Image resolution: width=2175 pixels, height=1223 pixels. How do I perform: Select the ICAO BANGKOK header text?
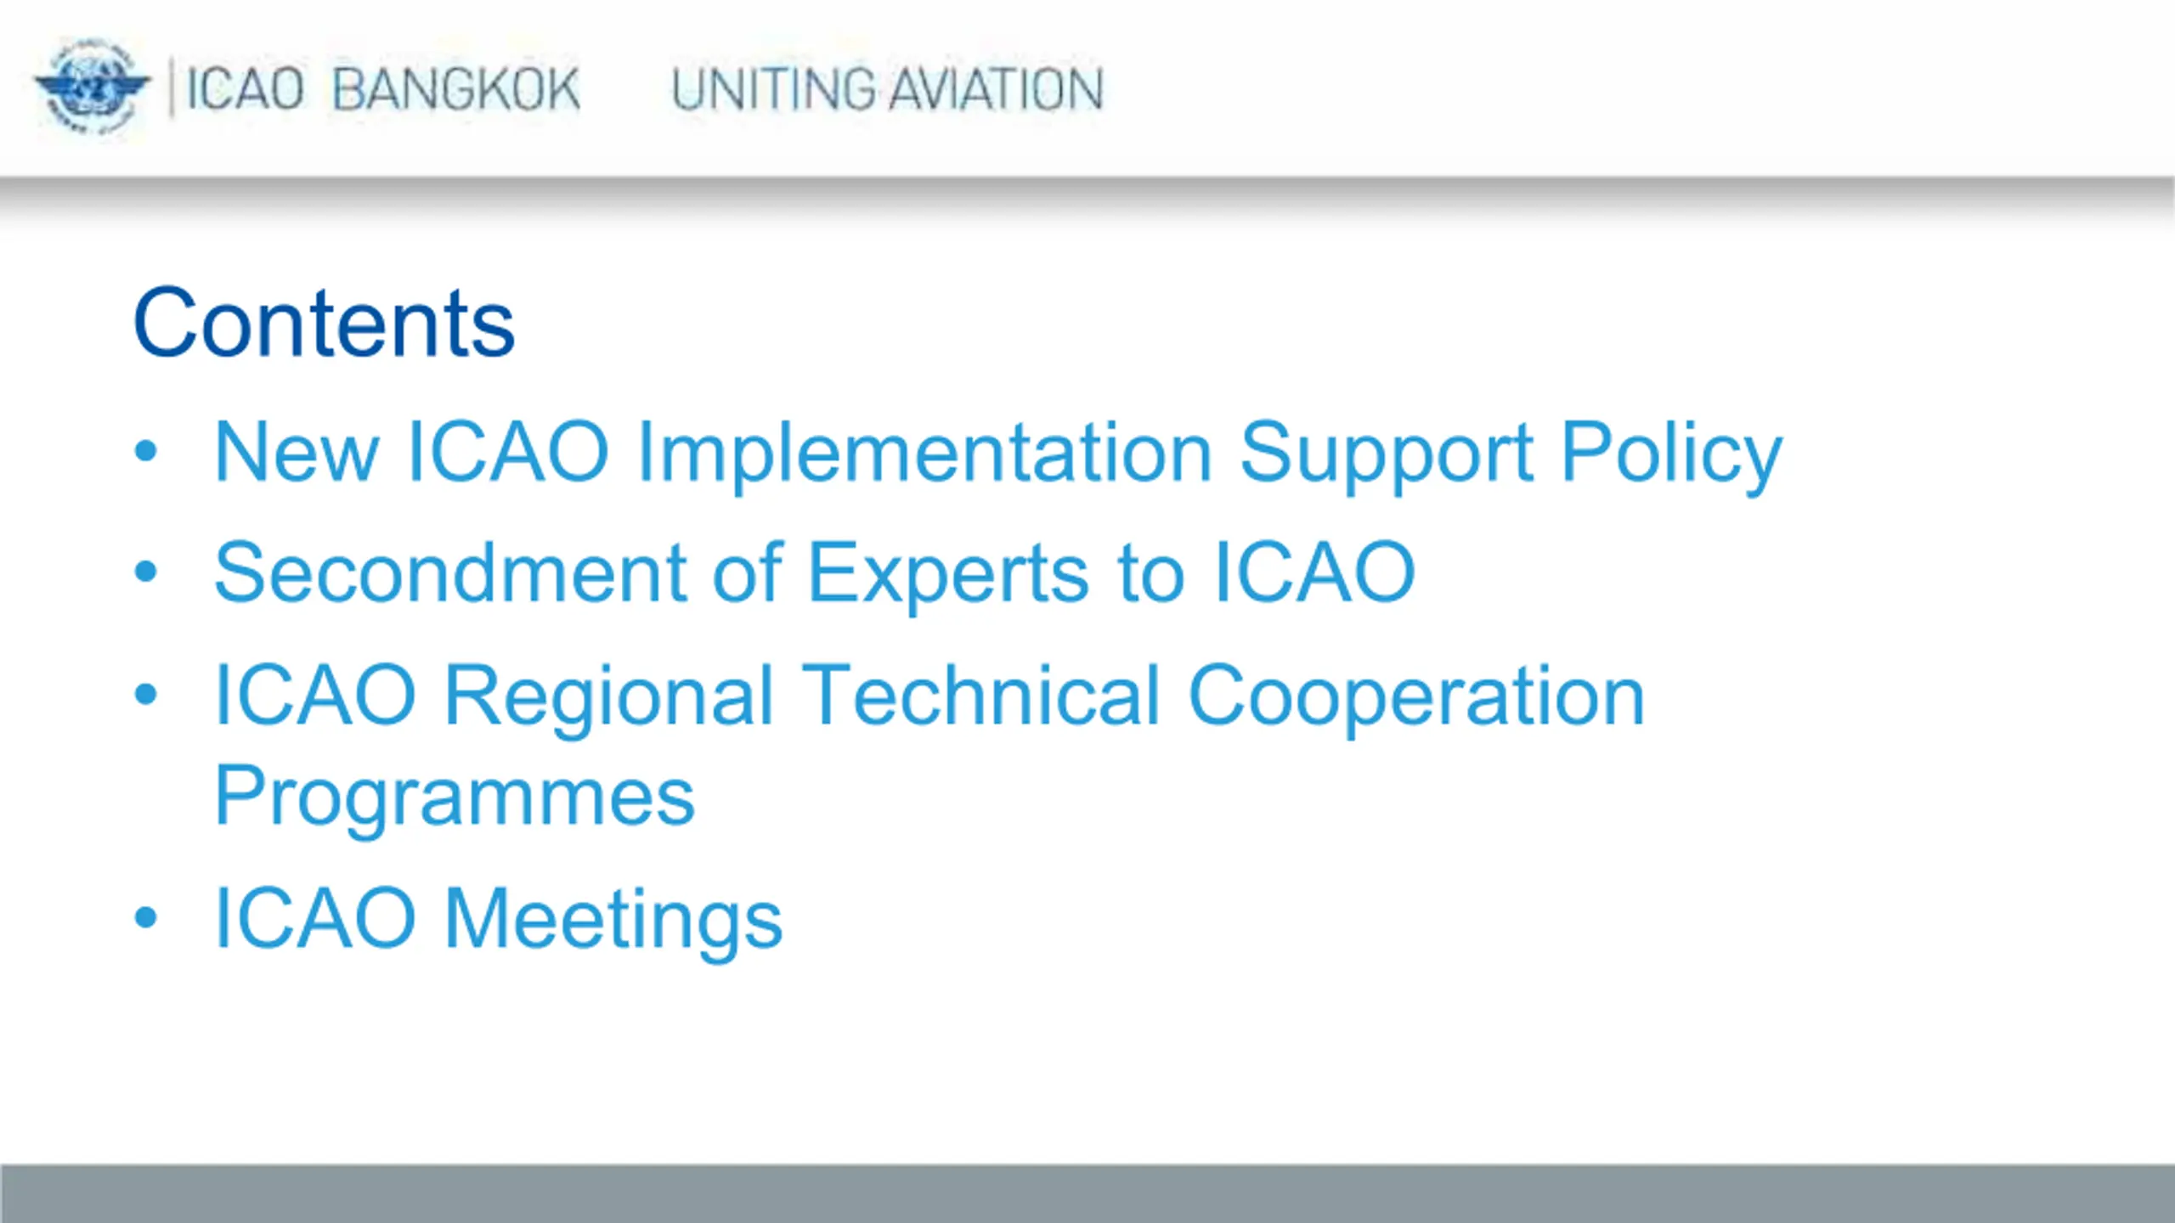click(383, 88)
